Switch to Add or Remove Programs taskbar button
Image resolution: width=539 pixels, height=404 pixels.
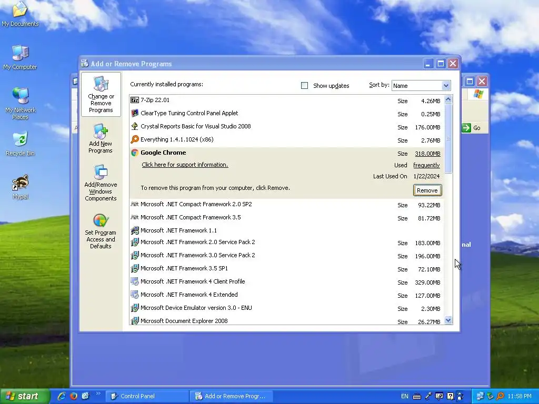point(231,396)
